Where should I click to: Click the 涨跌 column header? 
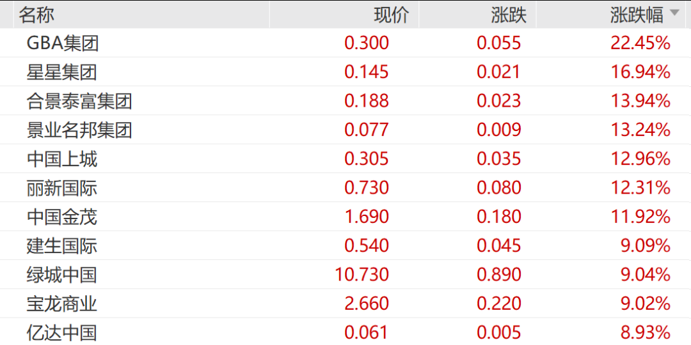point(509,14)
